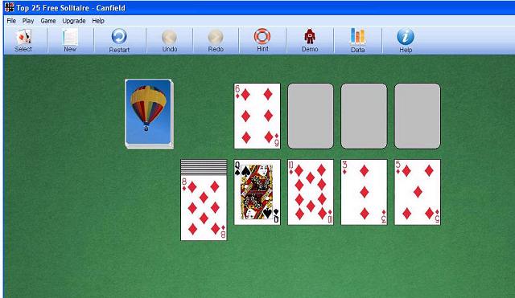Select the Queen of spades tableau card
Screen dimensions: 515x298
(x=257, y=192)
